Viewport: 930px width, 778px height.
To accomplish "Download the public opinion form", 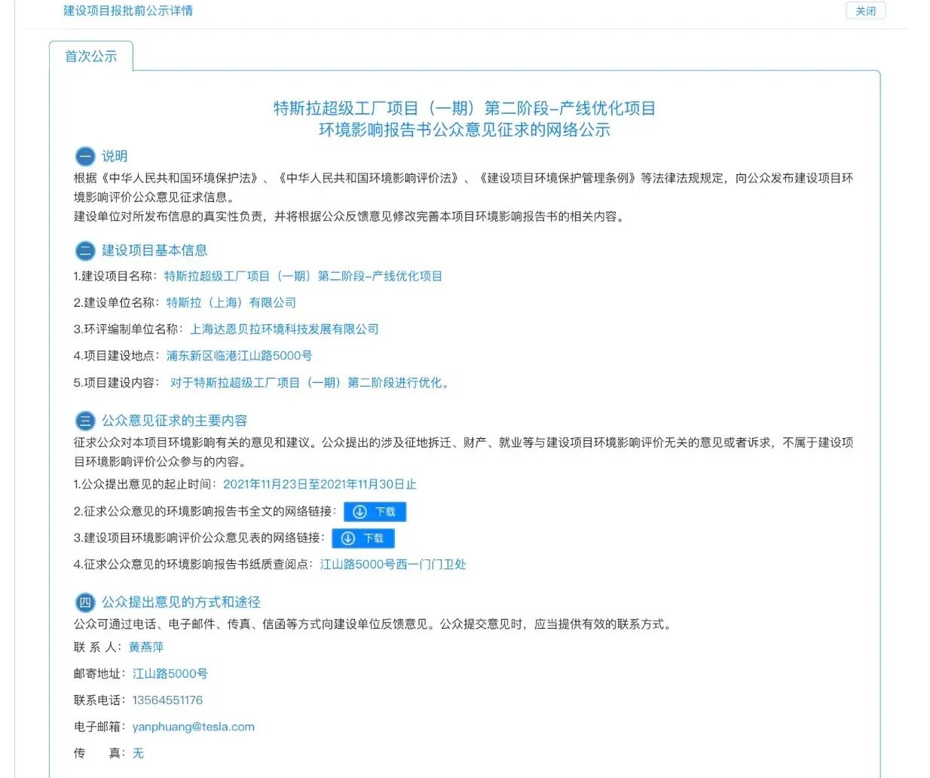I will [363, 538].
